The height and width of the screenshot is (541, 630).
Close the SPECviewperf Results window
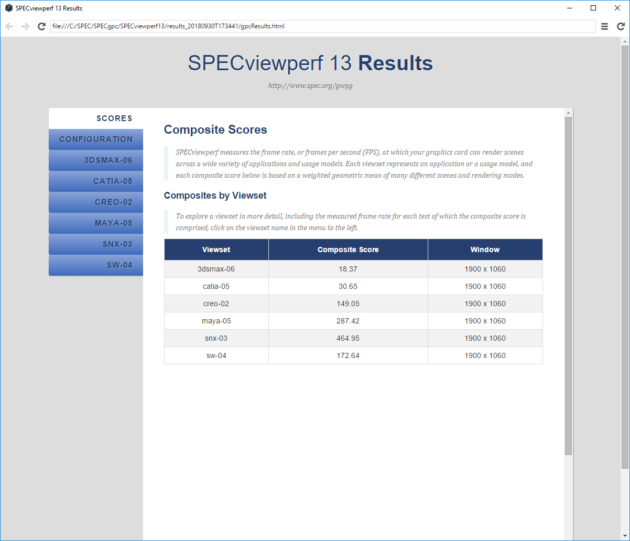[617, 8]
